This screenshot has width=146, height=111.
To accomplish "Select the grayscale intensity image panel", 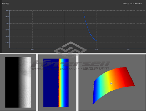I will 18,82.
